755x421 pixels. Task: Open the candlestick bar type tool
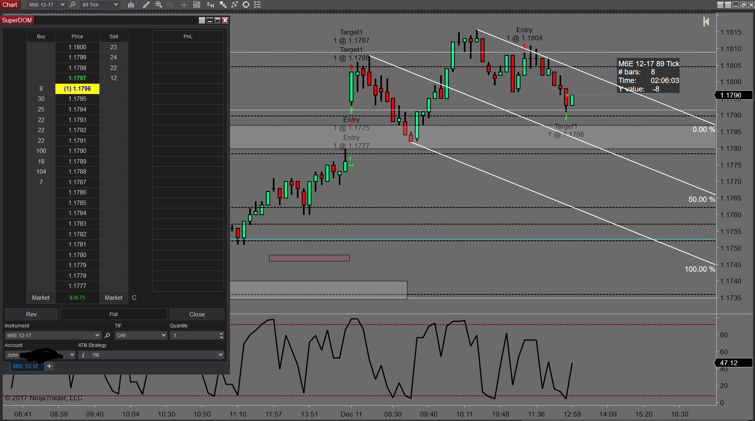(x=131, y=4)
